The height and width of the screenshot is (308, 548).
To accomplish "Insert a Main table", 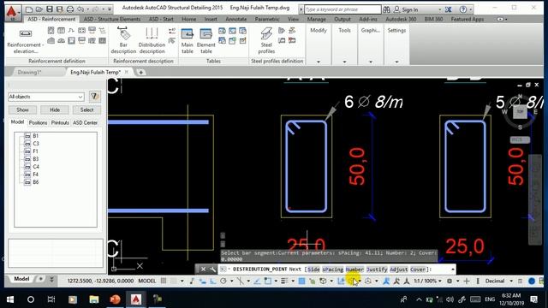I will [188, 41].
